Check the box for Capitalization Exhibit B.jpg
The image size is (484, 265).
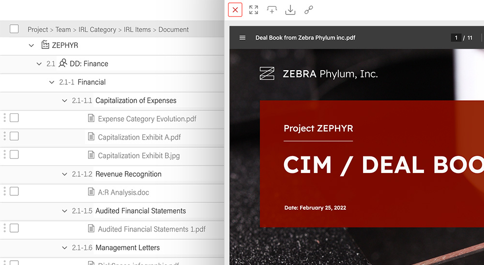[x=14, y=155]
